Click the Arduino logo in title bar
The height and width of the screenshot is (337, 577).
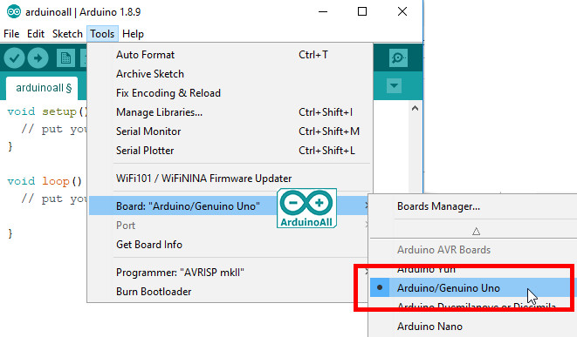pyautogui.click(x=14, y=11)
